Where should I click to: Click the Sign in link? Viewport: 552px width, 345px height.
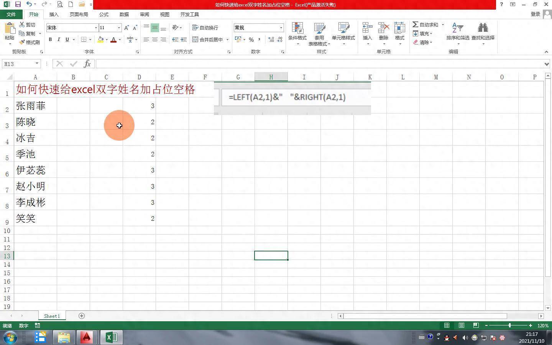click(x=535, y=14)
